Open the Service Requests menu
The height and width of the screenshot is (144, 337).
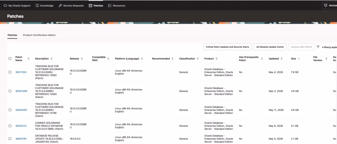(x=71, y=6)
